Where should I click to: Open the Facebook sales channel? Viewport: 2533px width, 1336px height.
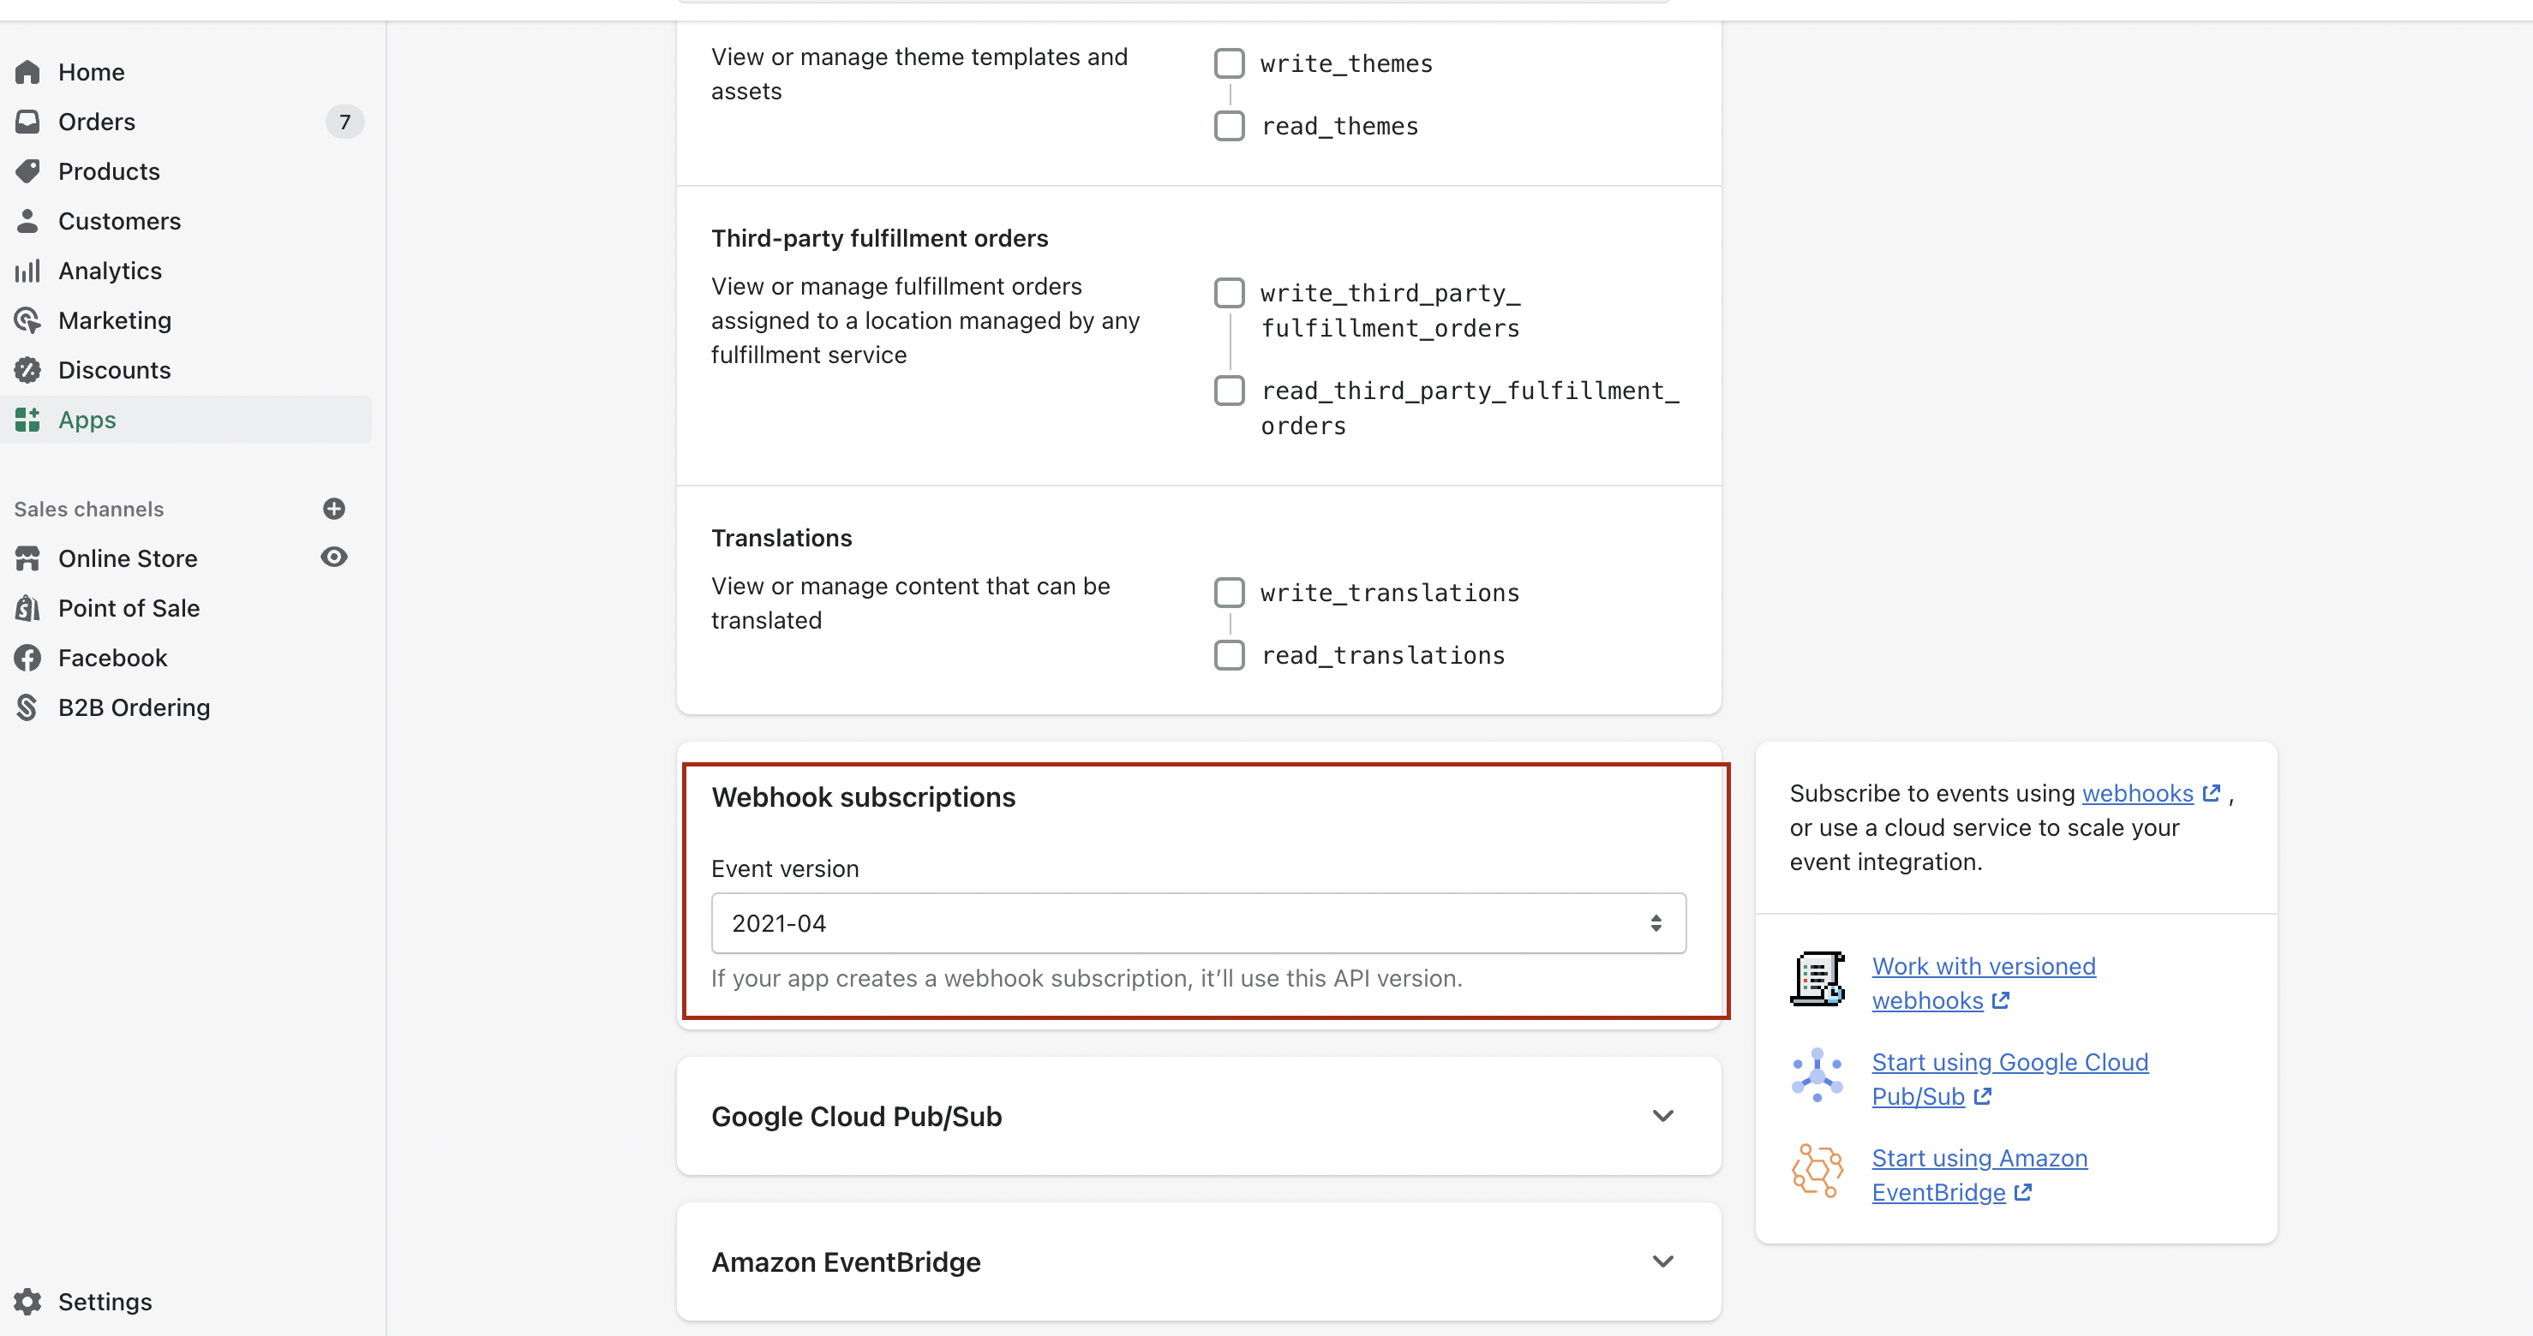[112, 658]
